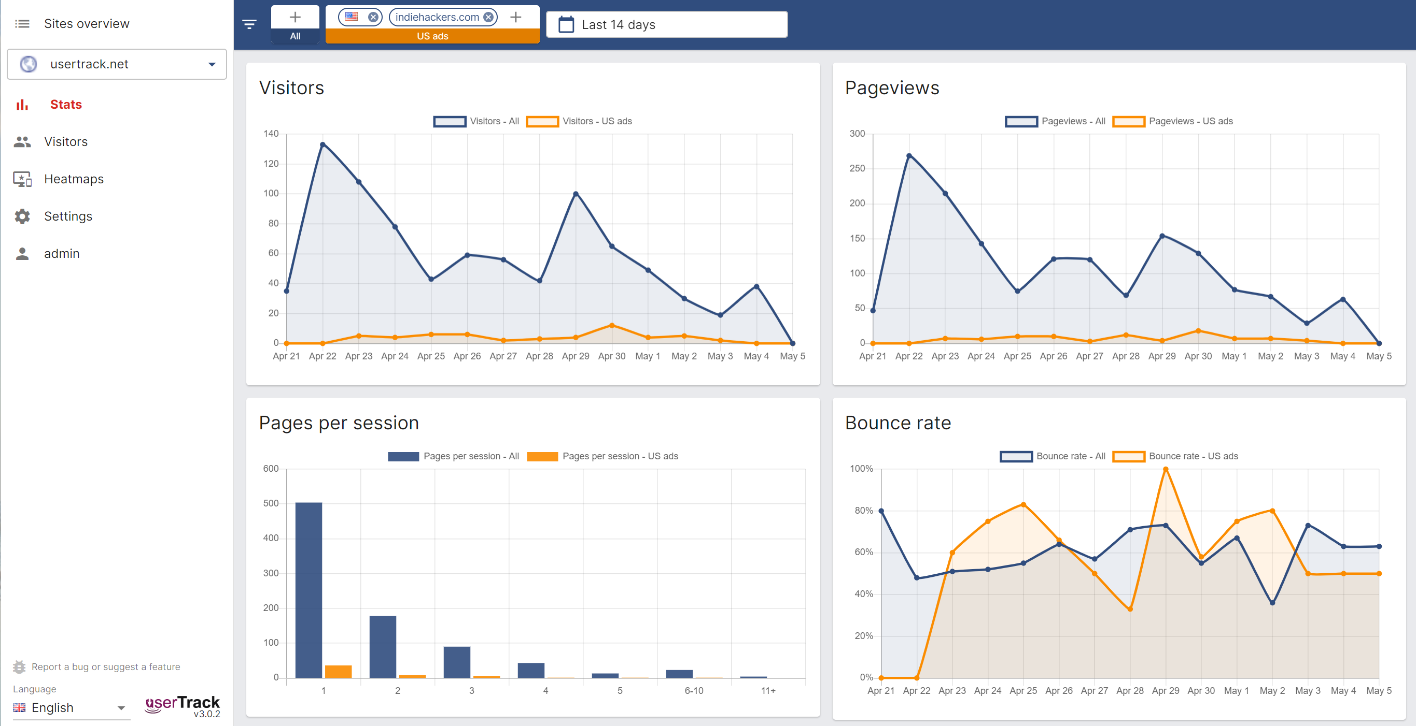This screenshot has height=726, width=1416.
Task: Click the Stats bar chart icon
Action: tap(22, 104)
